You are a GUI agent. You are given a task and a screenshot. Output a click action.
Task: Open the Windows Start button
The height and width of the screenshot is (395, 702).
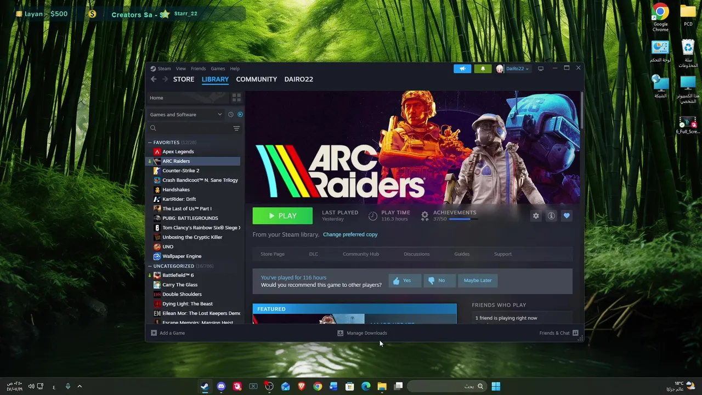[496, 386]
